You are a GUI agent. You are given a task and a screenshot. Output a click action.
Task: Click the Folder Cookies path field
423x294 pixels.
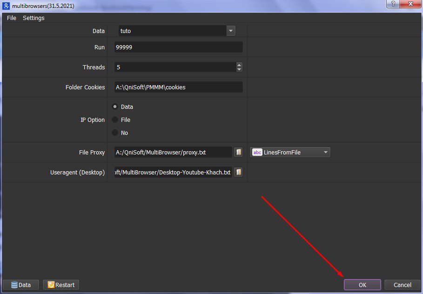(x=179, y=87)
